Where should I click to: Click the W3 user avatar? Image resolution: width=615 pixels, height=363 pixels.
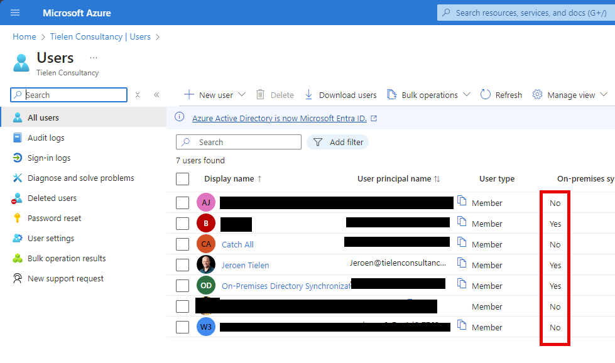click(x=206, y=327)
